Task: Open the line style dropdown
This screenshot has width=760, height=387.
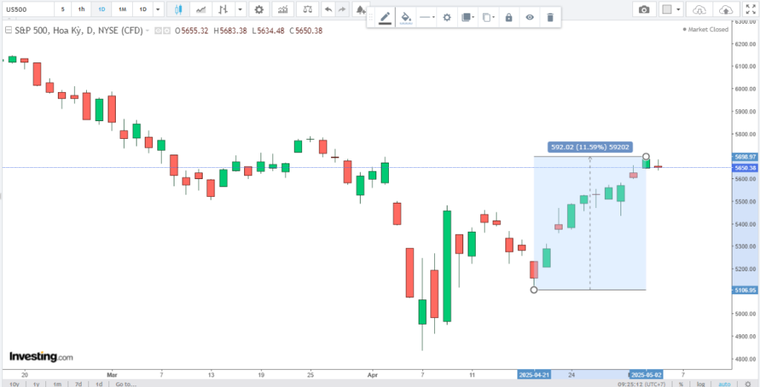Action: pos(426,17)
